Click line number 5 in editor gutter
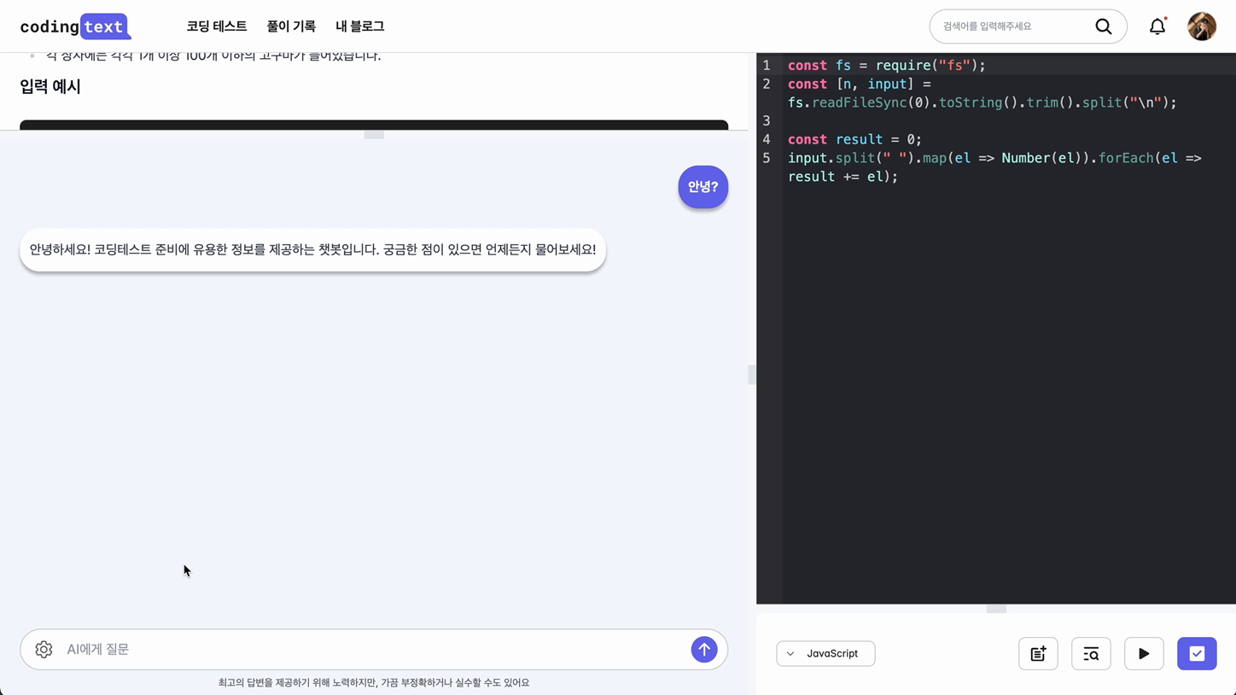This screenshot has width=1236, height=695. 767,158
